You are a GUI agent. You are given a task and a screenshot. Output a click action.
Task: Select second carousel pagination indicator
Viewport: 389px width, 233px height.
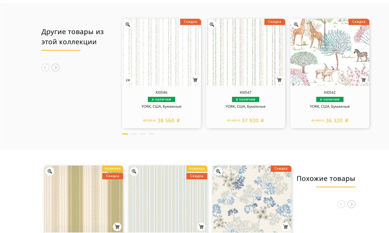coord(134,134)
